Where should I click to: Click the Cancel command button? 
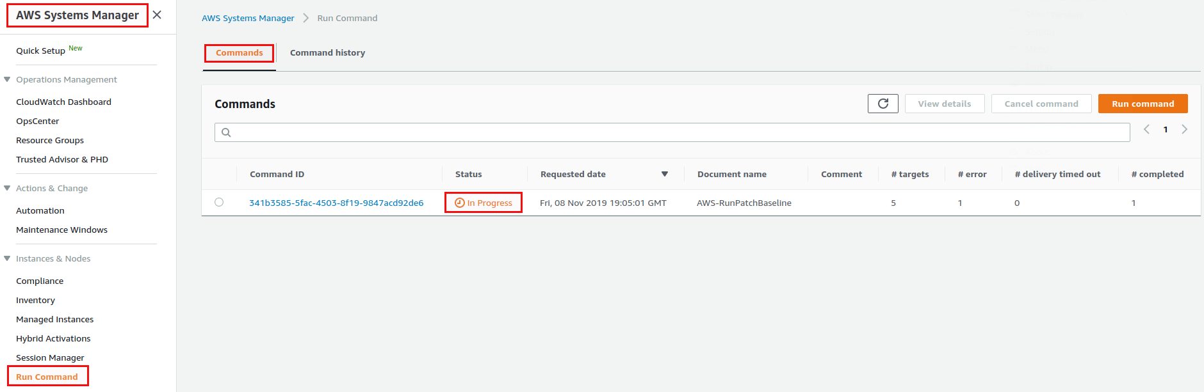(x=1041, y=104)
